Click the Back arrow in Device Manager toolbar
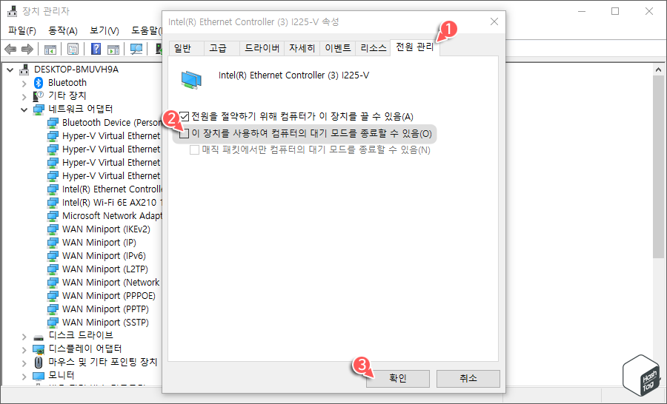This screenshot has width=667, height=404. point(10,50)
